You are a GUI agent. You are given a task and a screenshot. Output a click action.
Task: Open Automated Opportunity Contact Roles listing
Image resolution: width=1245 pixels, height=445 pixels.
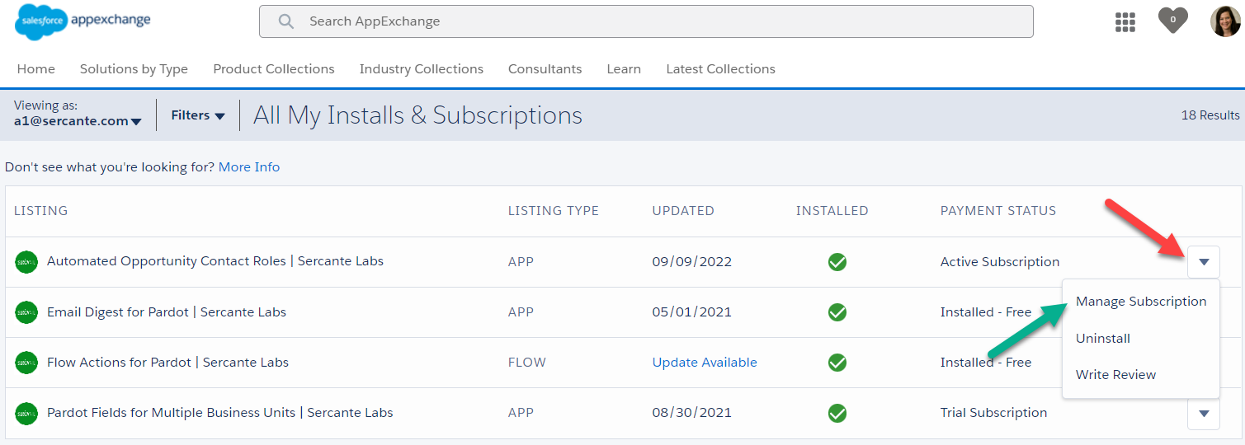(215, 261)
